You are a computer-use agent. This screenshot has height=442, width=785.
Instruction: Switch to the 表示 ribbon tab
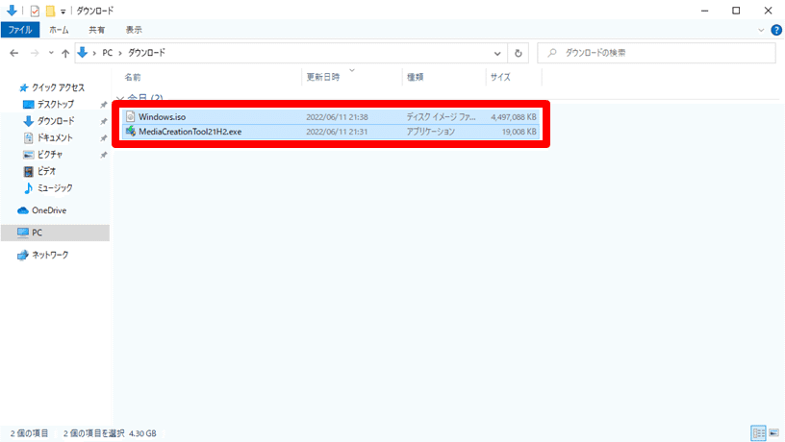[134, 30]
